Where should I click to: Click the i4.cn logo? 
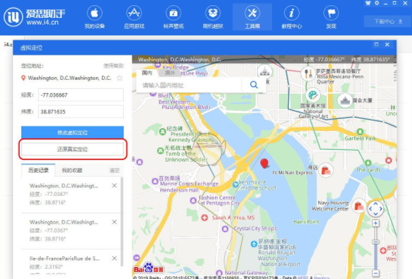click(x=34, y=17)
